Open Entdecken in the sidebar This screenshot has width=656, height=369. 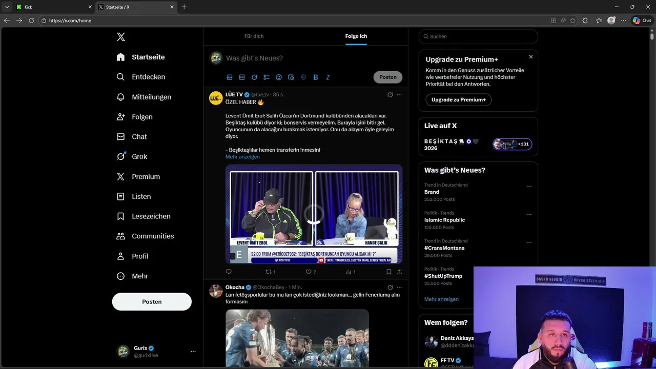141,77
